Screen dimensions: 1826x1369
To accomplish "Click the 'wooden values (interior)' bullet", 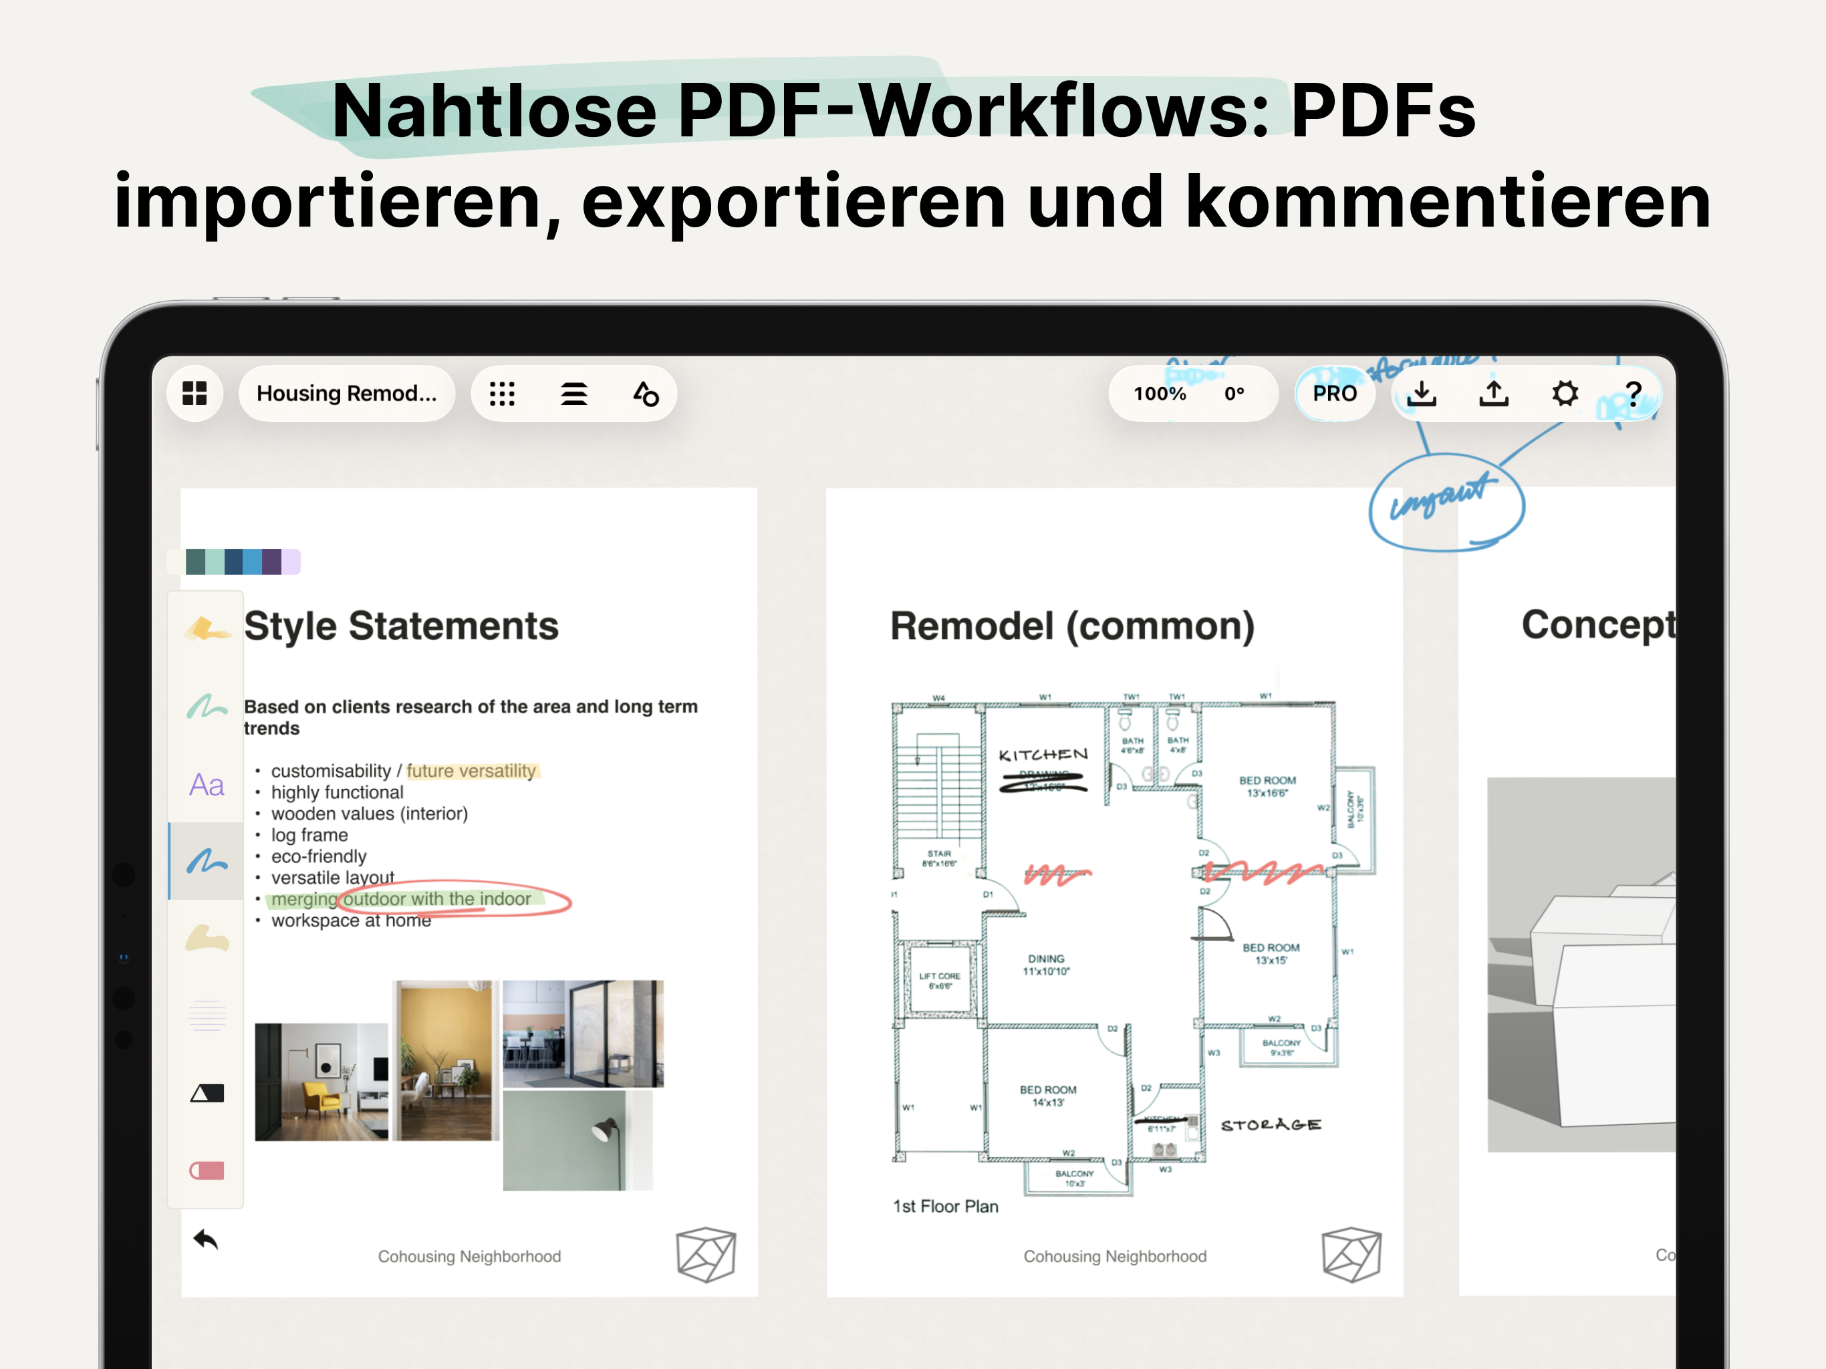I will (x=369, y=814).
